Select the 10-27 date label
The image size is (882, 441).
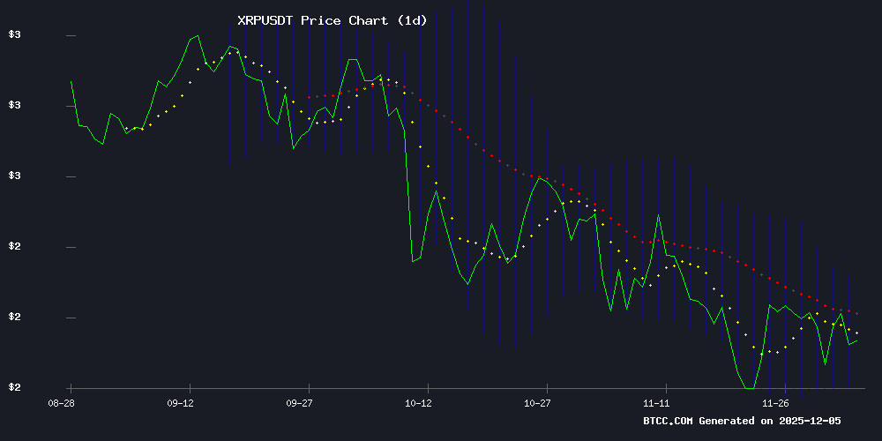[x=538, y=402]
